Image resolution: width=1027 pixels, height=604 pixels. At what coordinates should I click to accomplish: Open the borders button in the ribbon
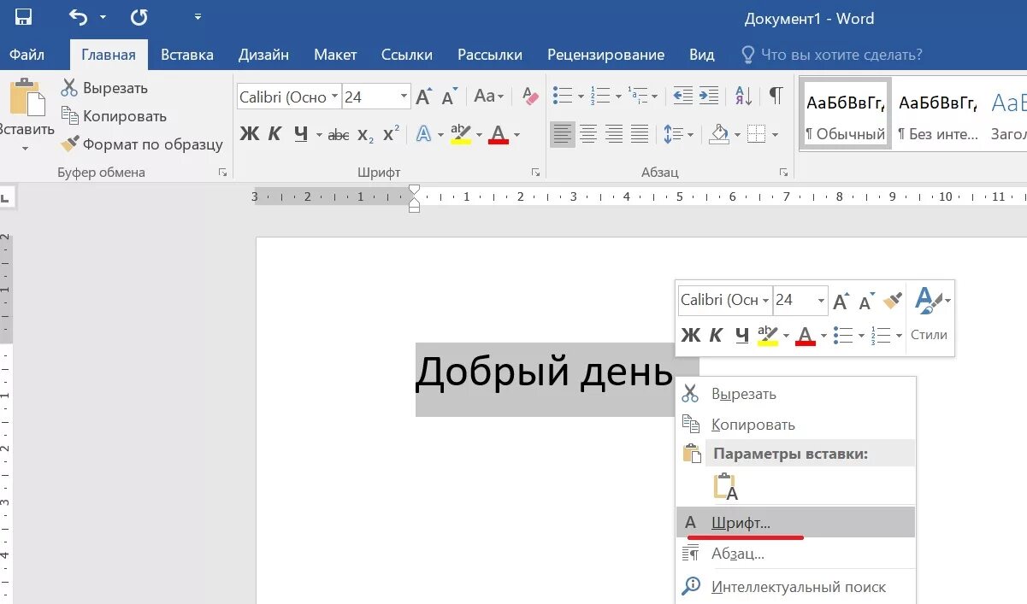pyautogui.click(x=756, y=134)
